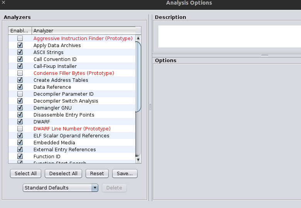301x208 pixels.
Task: Toggle Decompiler Parameter ID checkbox
Action: (x=20, y=94)
